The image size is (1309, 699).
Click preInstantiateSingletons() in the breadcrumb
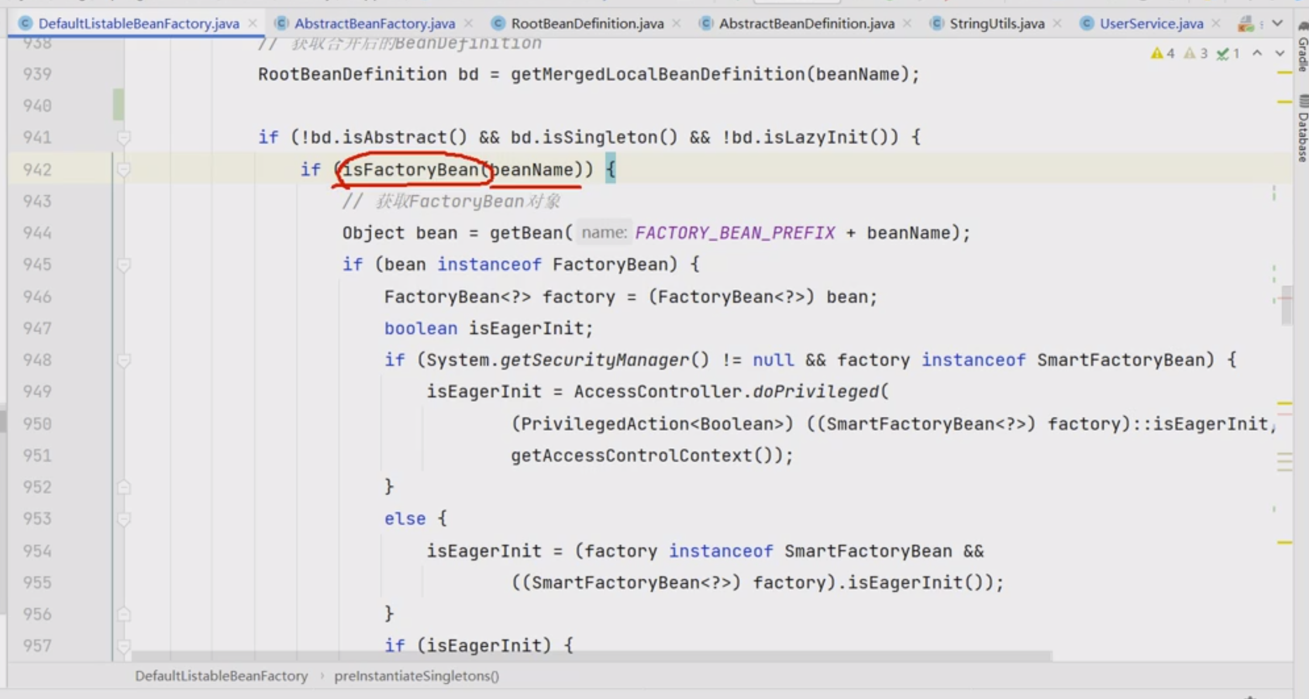click(416, 676)
